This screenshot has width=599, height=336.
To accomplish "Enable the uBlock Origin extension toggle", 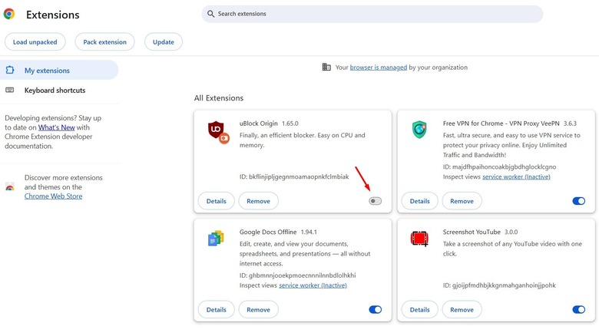I will [x=375, y=201].
